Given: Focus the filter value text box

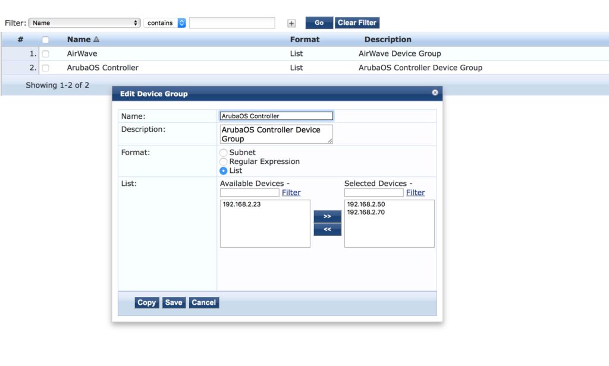Looking at the screenshot, I should click(x=233, y=23).
